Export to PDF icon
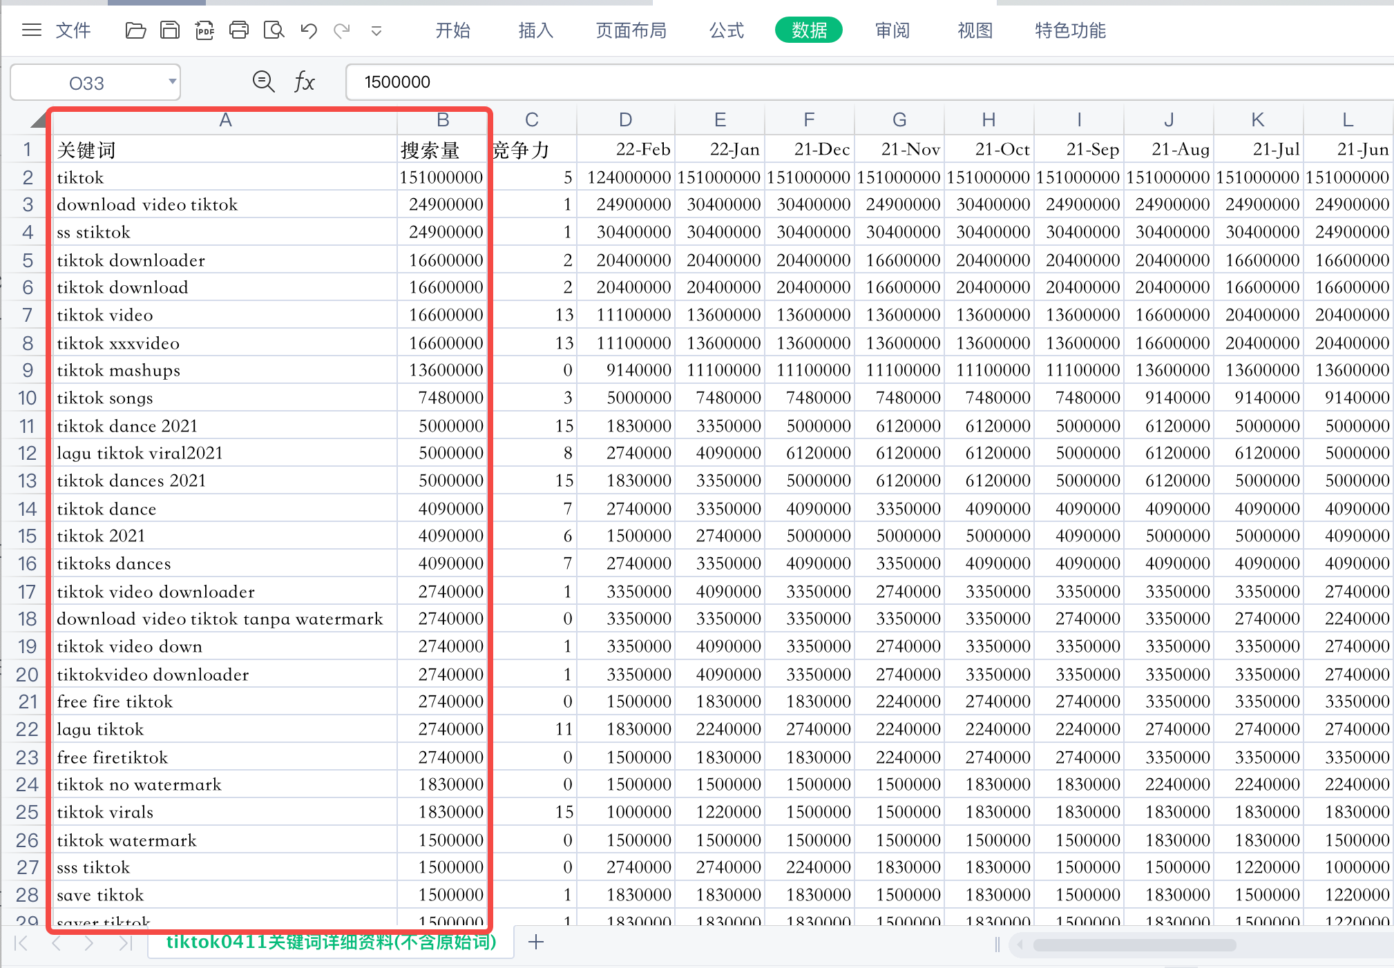The width and height of the screenshot is (1394, 968). click(204, 30)
